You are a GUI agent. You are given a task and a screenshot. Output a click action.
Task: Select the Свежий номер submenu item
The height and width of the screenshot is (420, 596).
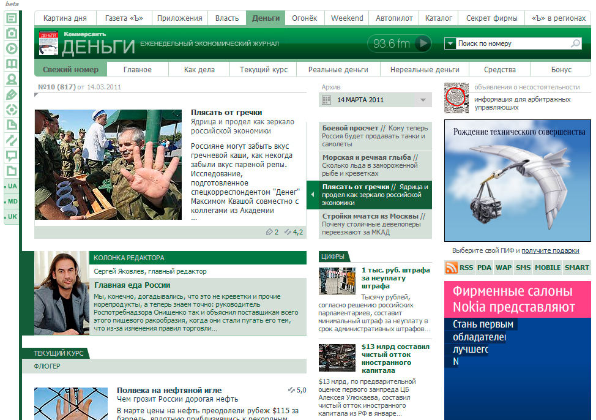71,70
